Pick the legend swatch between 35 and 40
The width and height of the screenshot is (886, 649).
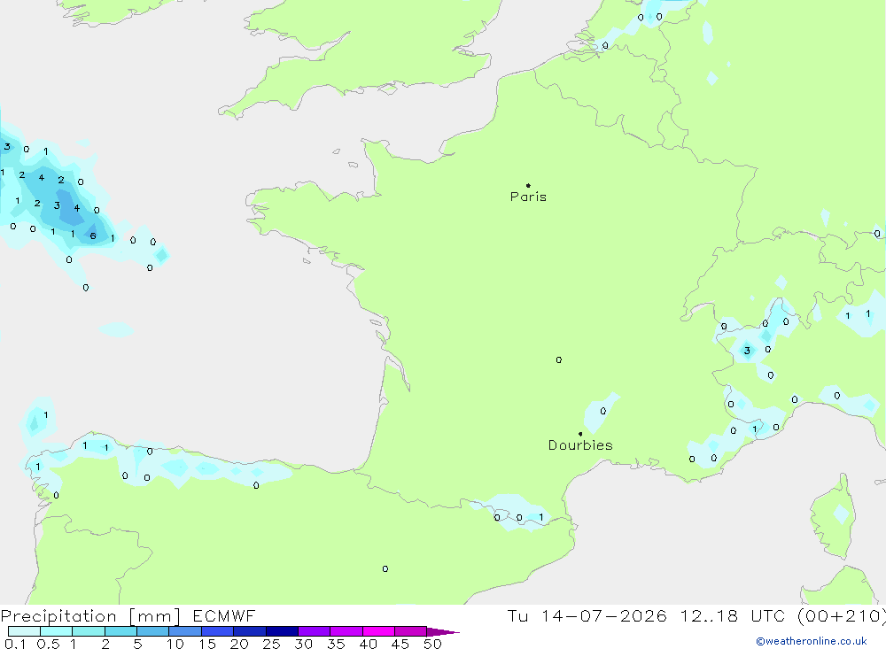point(346,631)
